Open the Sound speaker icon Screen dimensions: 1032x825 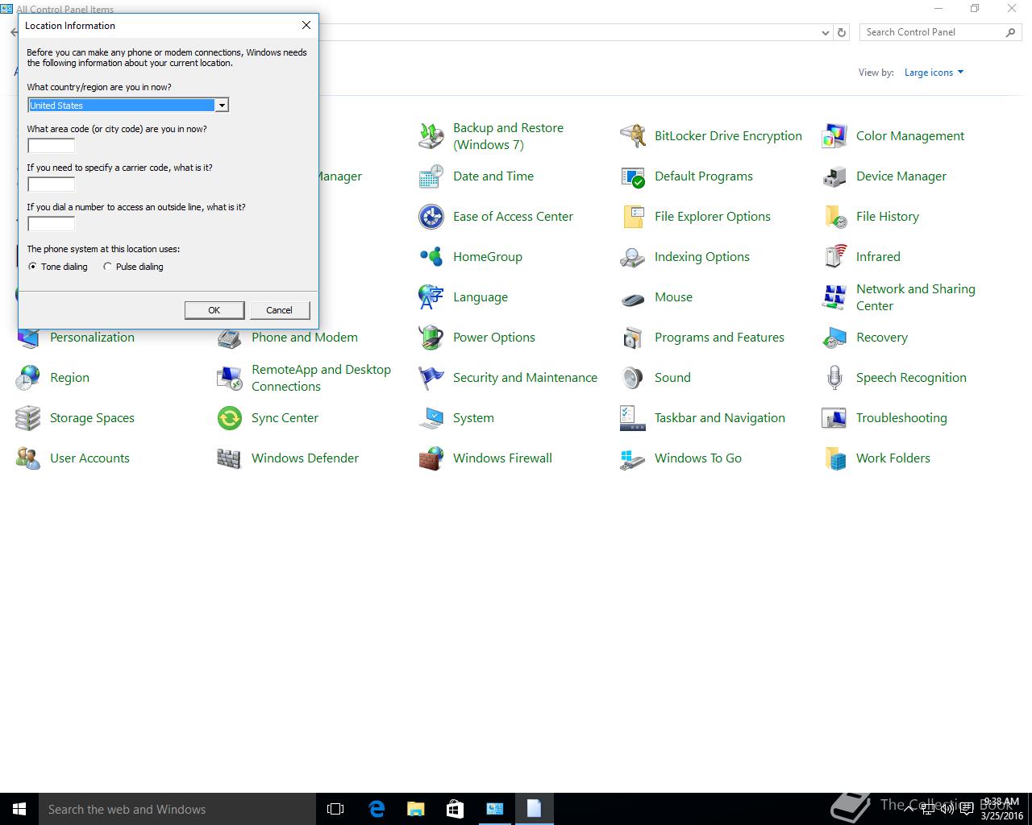pyautogui.click(x=633, y=378)
